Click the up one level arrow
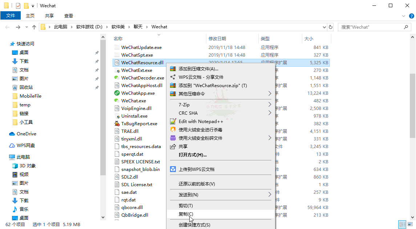The width and height of the screenshot is (416, 229). point(34,26)
